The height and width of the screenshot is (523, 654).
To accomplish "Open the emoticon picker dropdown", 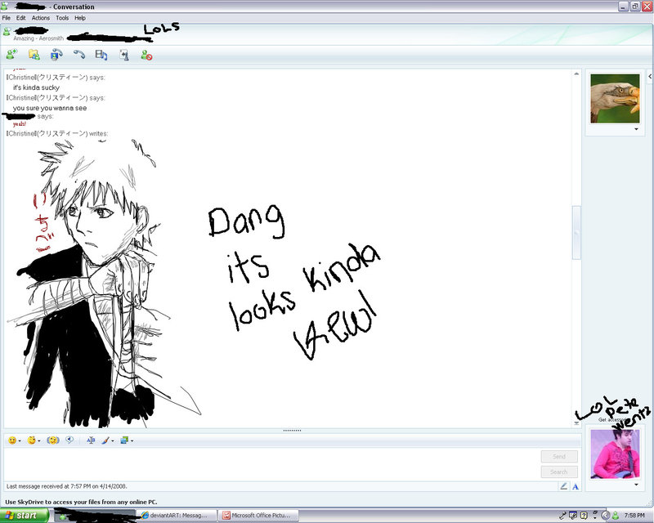I will pos(18,441).
